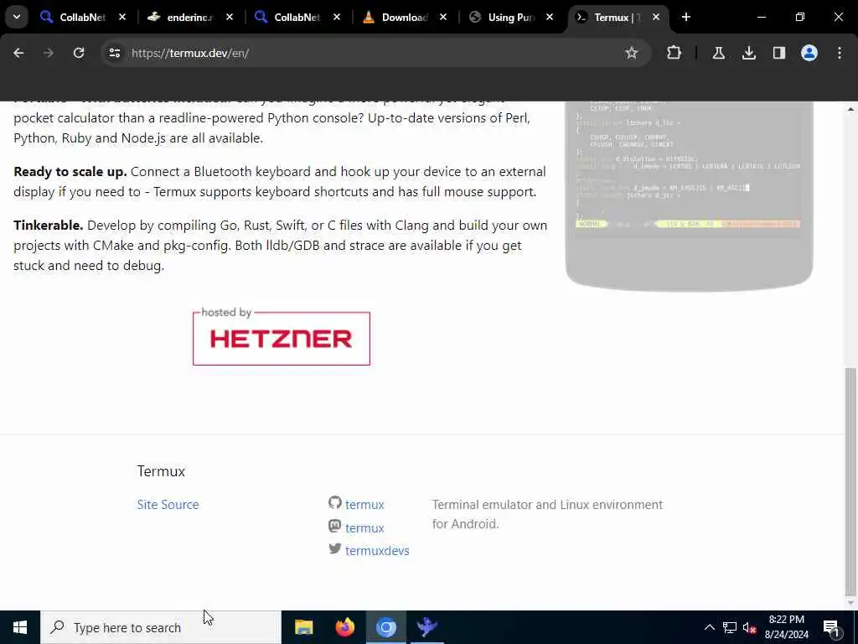Switch to the first CollabNet tab
858x644 pixels.
click(83, 17)
